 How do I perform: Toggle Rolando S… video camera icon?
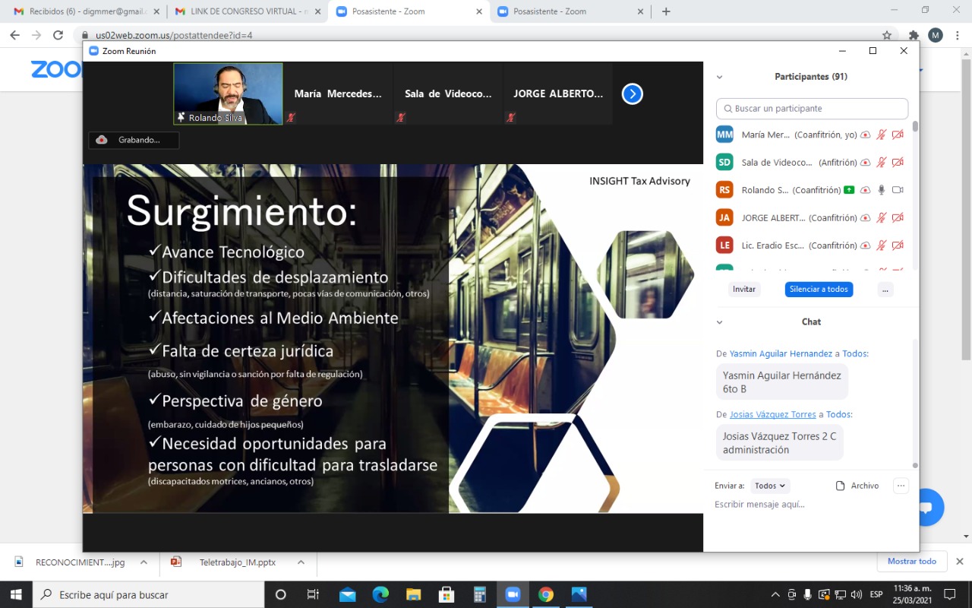pyautogui.click(x=898, y=190)
